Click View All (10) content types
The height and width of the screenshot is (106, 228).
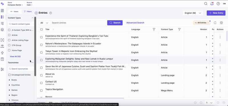[15, 56]
